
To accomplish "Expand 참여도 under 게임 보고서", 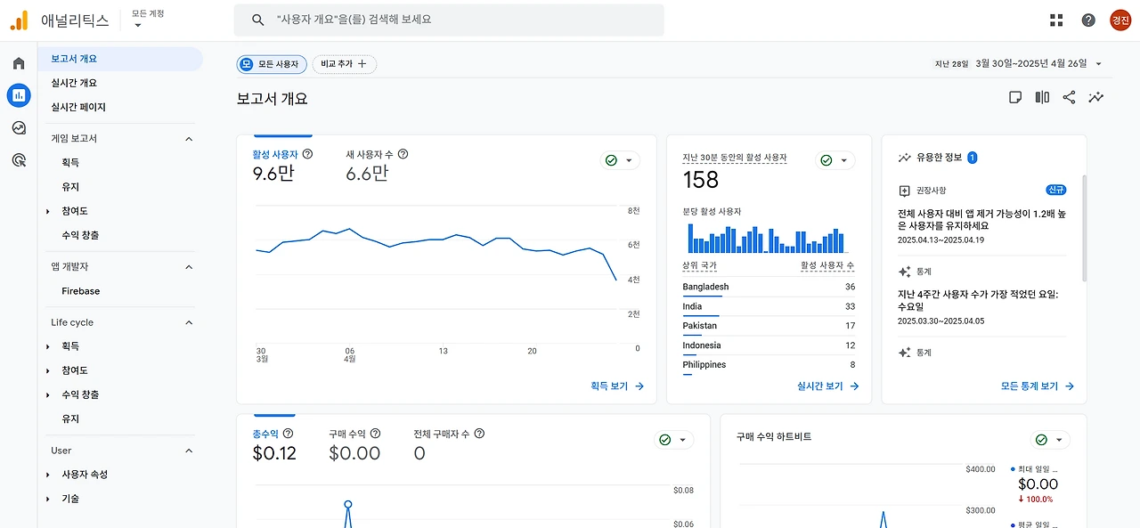I will (x=48, y=211).
